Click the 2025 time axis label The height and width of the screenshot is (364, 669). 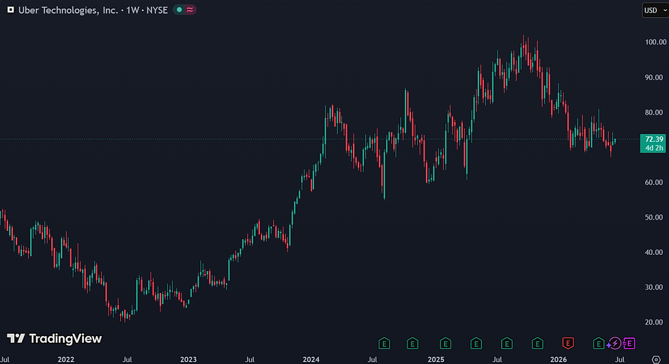click(436, 359)
